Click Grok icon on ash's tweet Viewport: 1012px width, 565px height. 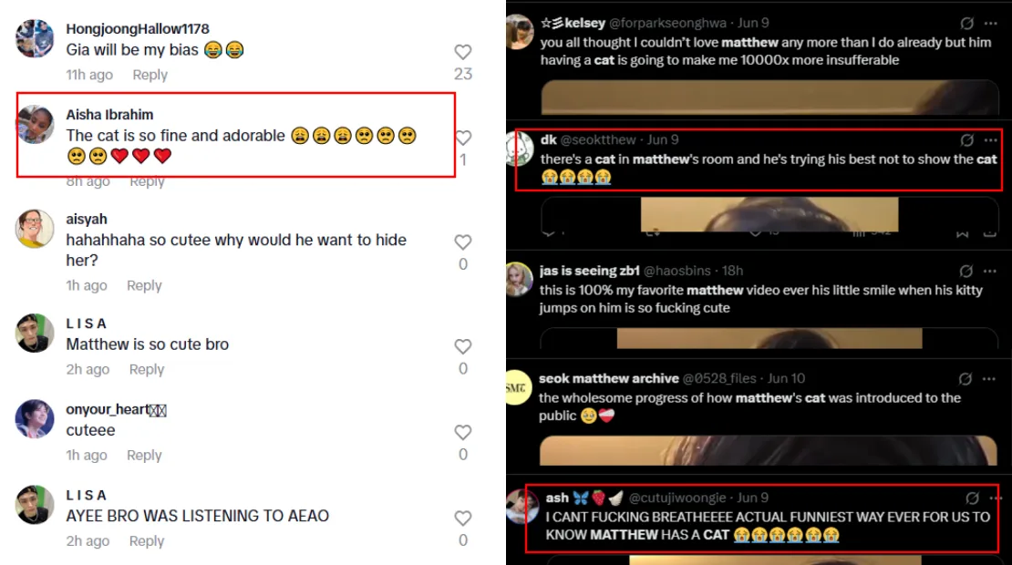[x=972, y=498]
